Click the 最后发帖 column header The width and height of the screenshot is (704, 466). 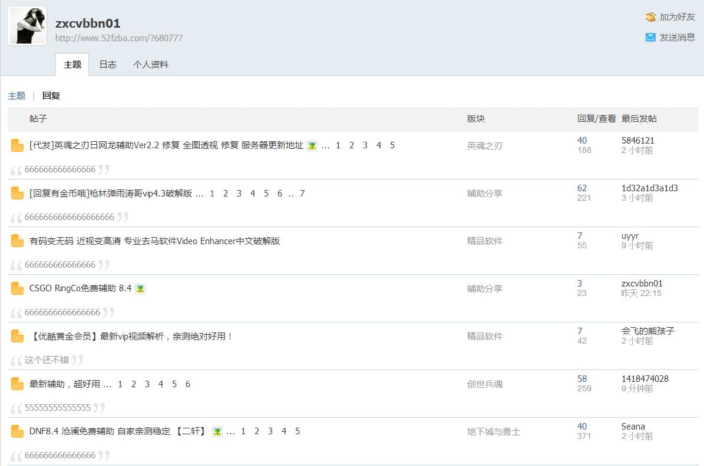pos(639,118)
